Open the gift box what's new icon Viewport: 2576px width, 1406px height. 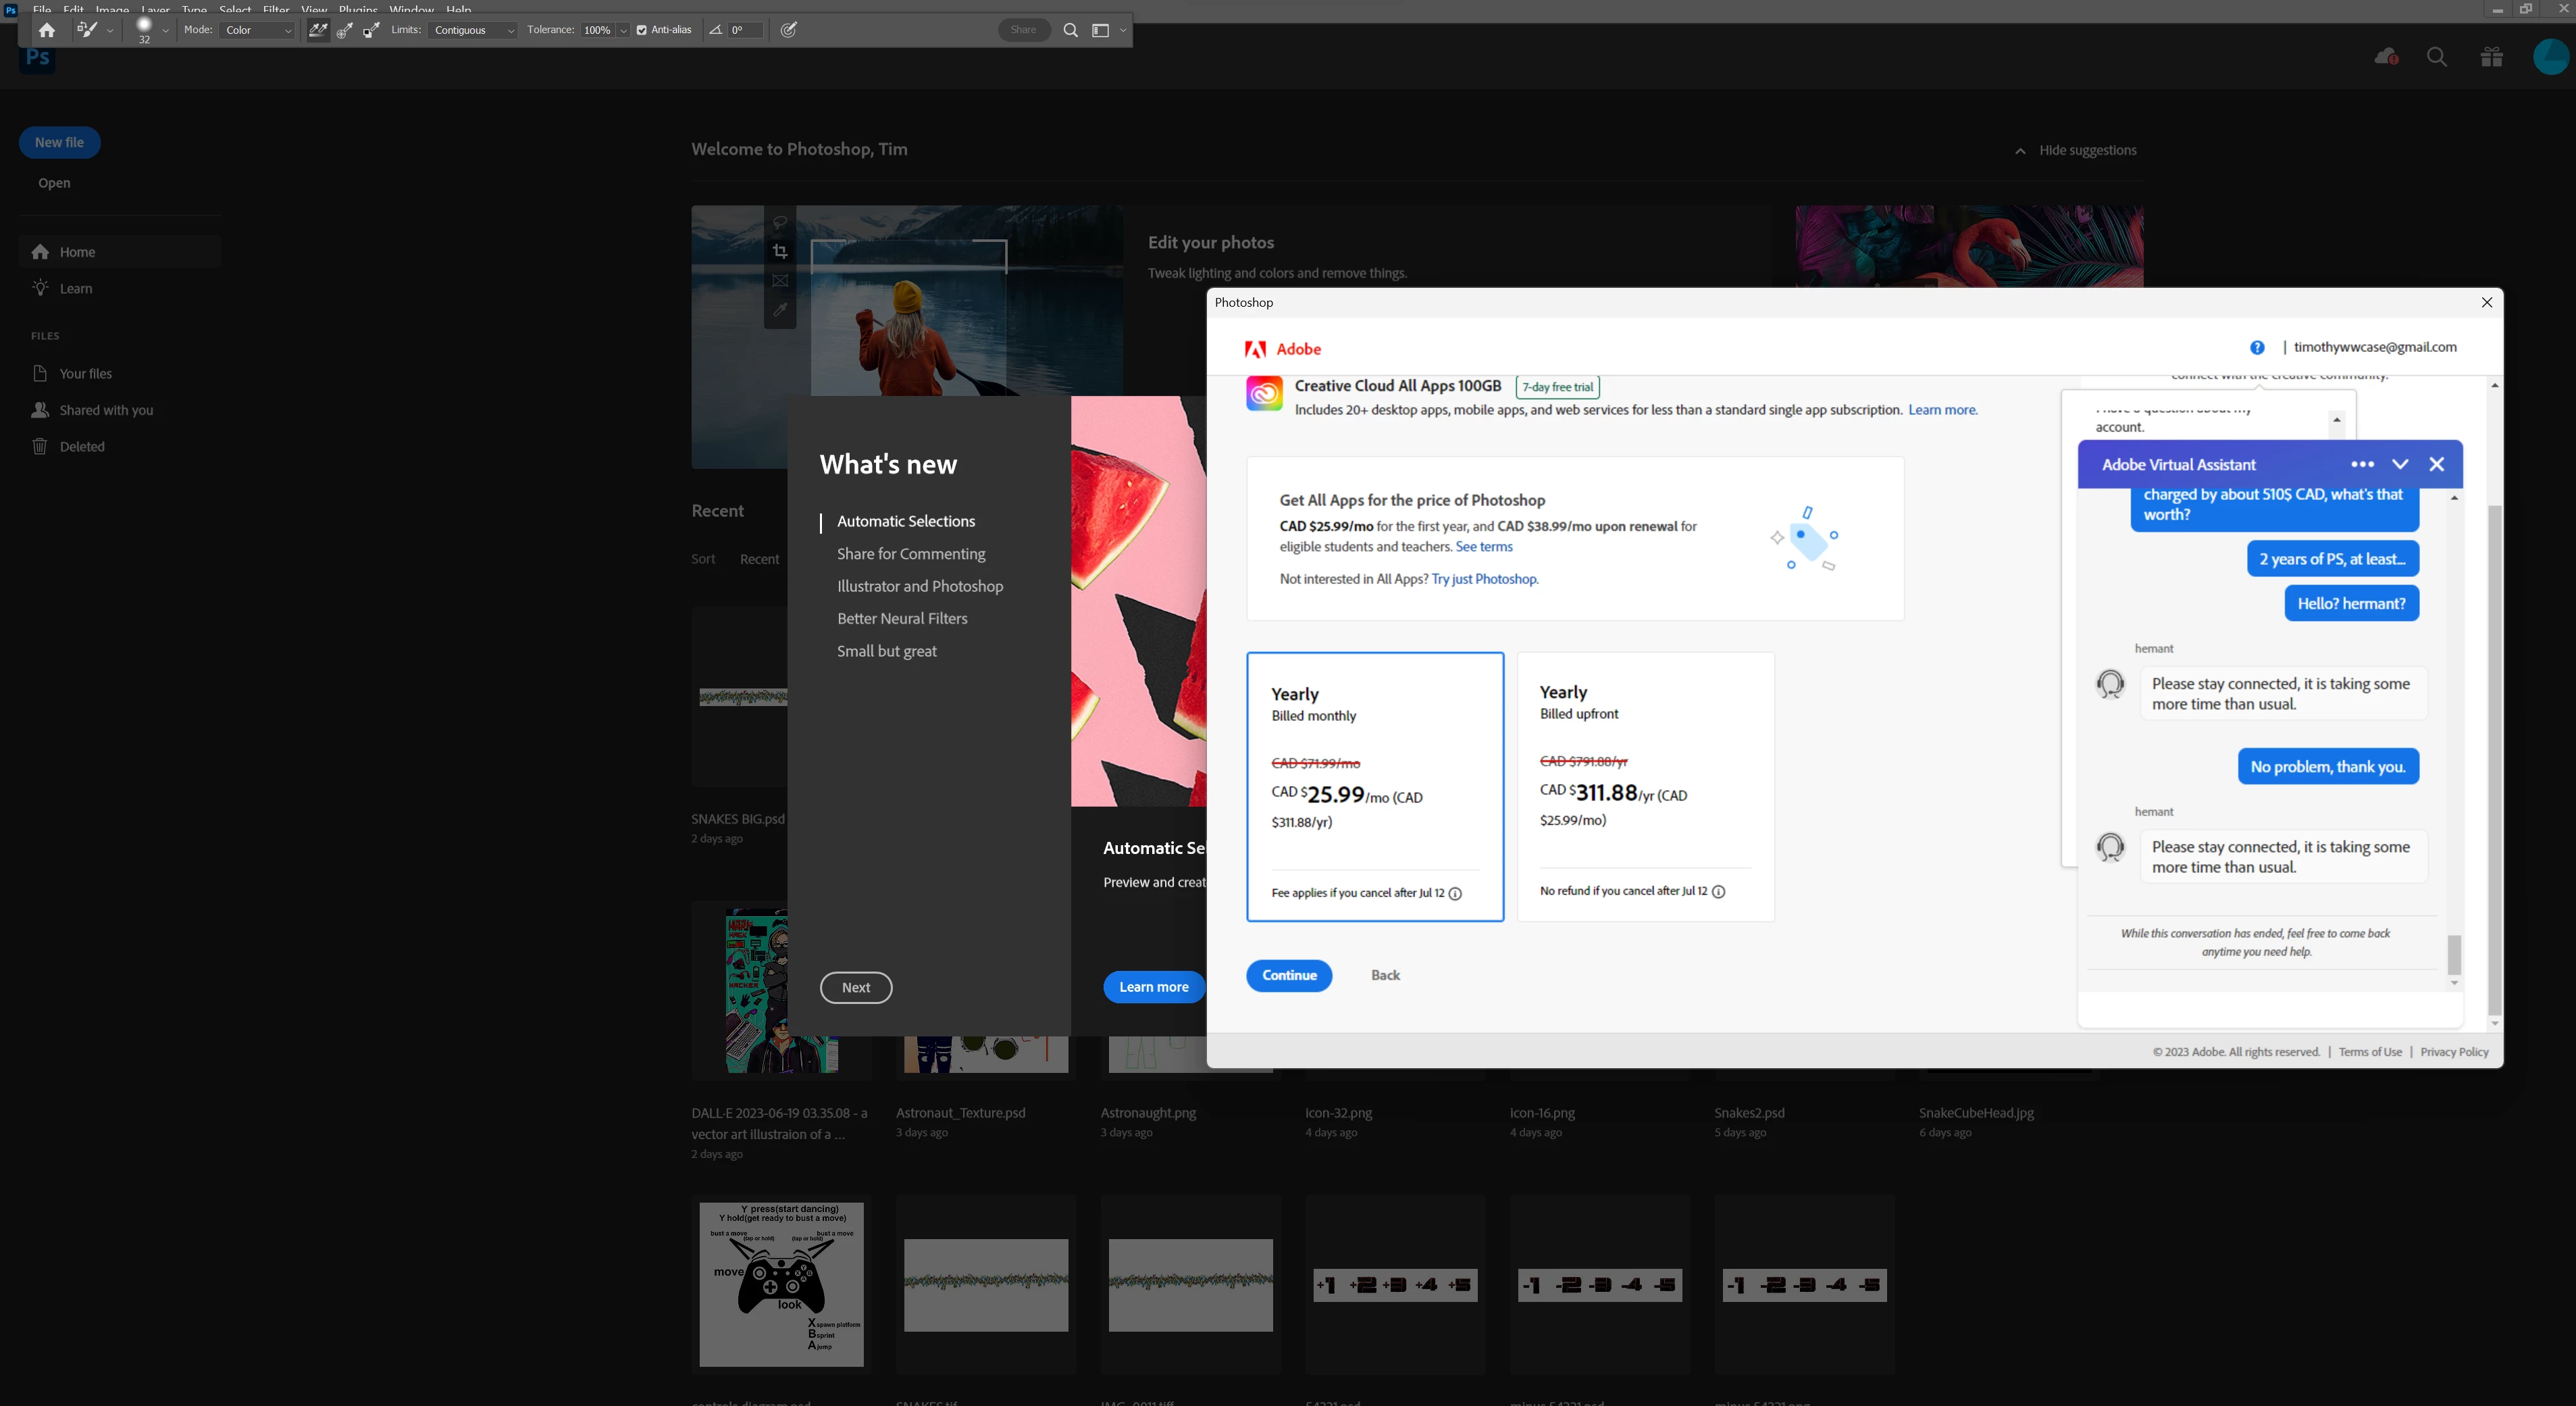[x=2491, y=57]
